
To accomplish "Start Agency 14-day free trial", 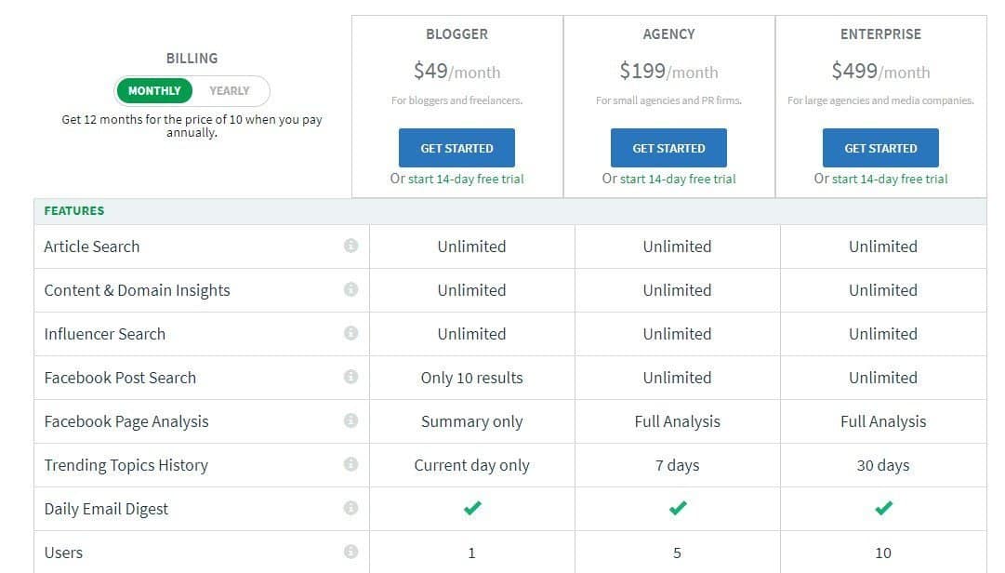I will click(x=678, y=179).
